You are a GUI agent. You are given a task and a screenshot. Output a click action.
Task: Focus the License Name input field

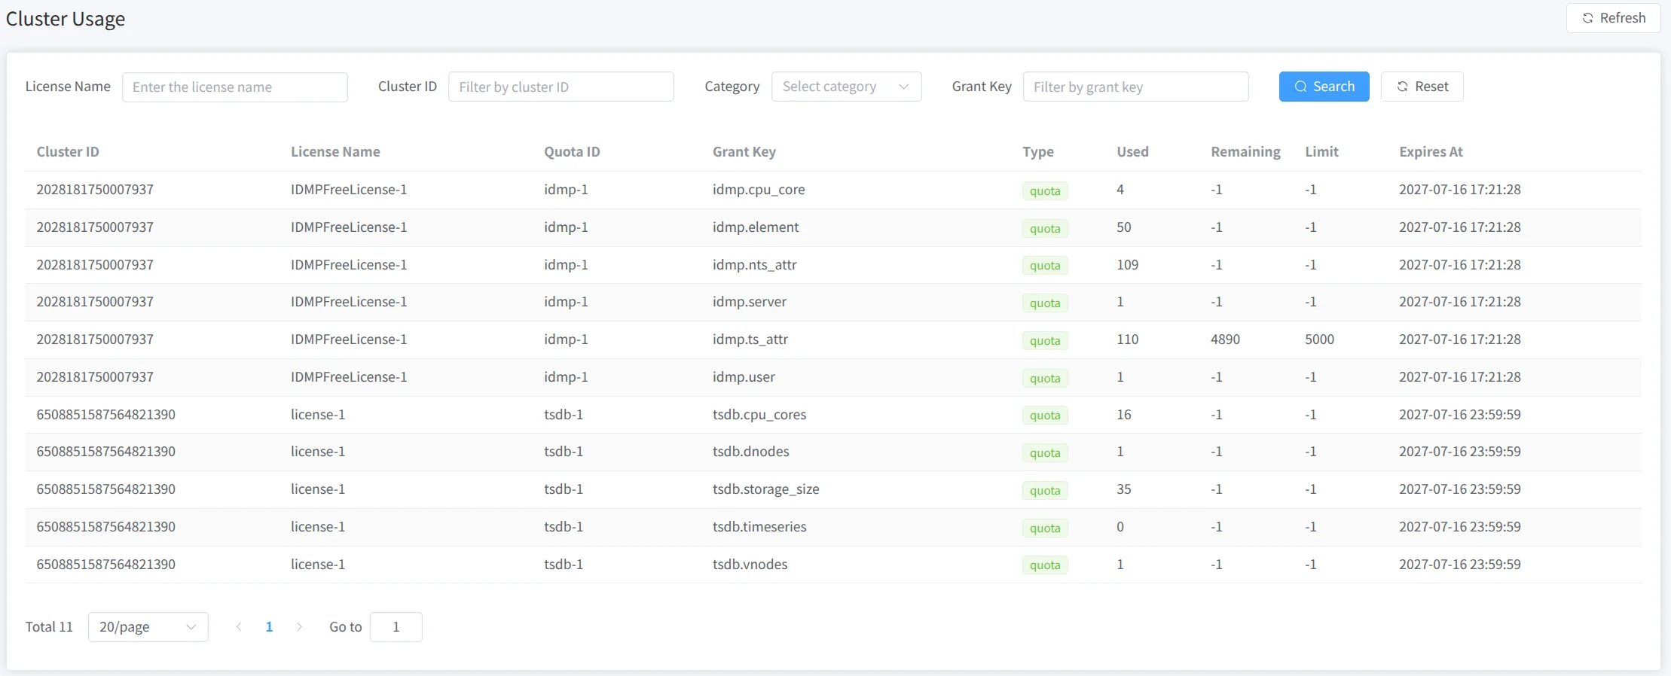click(x=234, y=87)
